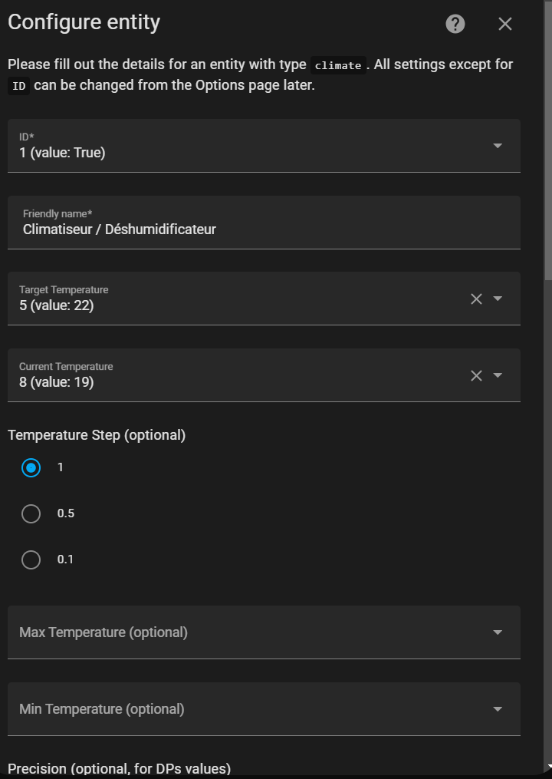The image size is (552, 779).
Task: Click the Min Temperature (optional) field
Action: pos(230,709)
